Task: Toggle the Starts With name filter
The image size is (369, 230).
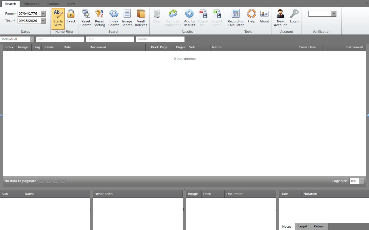Action: 58,18
